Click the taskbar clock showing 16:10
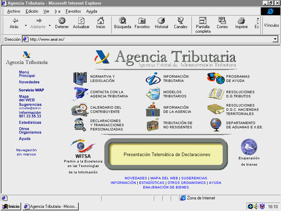 [x=273, y=206]
